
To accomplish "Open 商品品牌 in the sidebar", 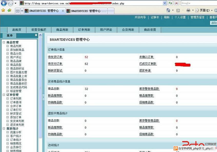I will (x=16, y=61).
